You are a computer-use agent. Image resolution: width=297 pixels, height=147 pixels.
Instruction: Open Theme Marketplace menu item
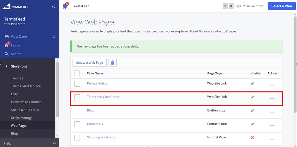[x=26, y=86]
